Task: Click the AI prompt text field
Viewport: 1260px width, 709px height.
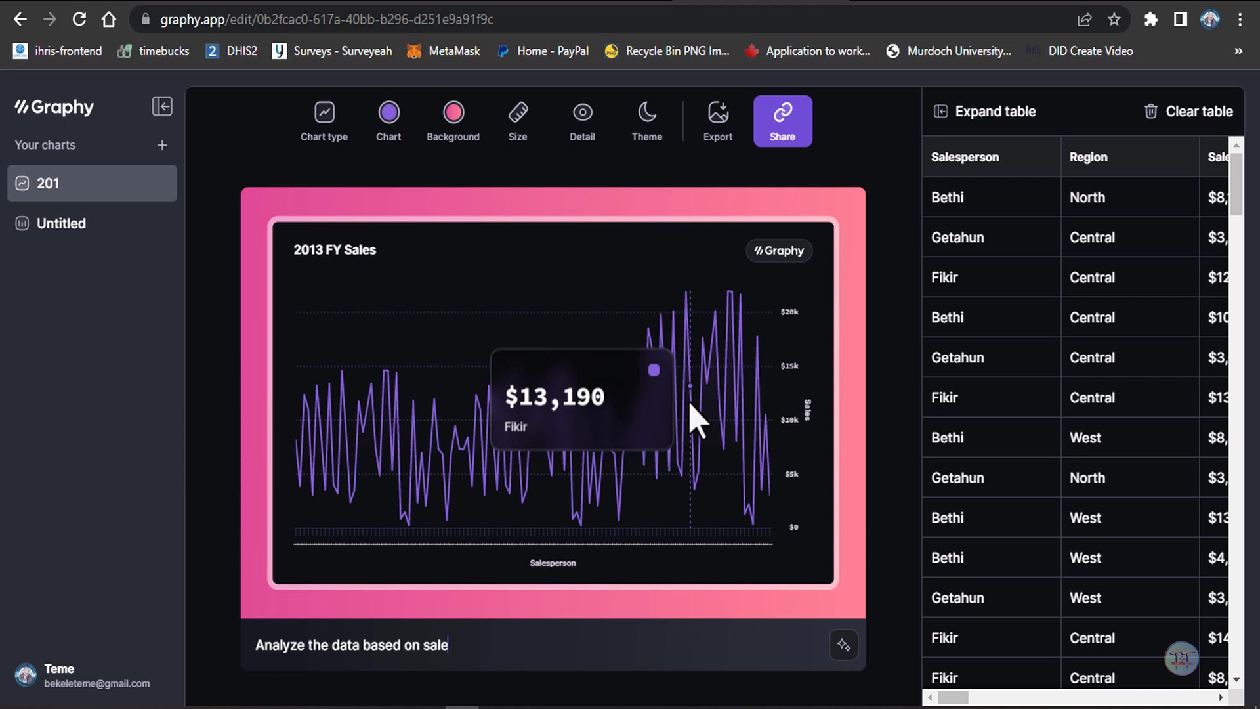Action: pos(525,645)
